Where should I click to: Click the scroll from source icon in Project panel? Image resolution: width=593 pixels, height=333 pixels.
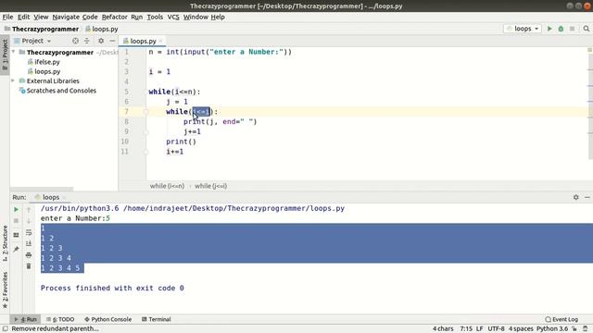[75, 41]
